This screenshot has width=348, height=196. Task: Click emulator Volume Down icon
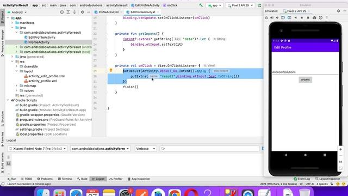[x=277, y=17]
